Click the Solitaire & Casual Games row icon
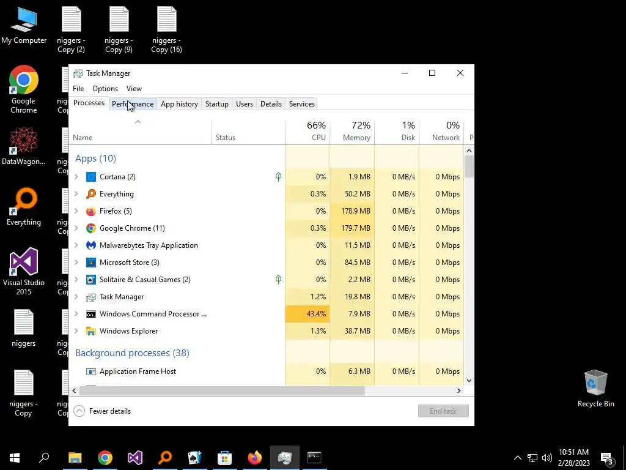This screenshot has width=626, height=470. click(91, 280)
